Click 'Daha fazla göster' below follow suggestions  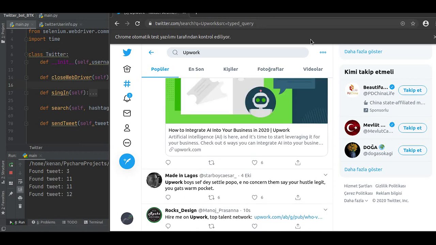(x=363, y=169)
